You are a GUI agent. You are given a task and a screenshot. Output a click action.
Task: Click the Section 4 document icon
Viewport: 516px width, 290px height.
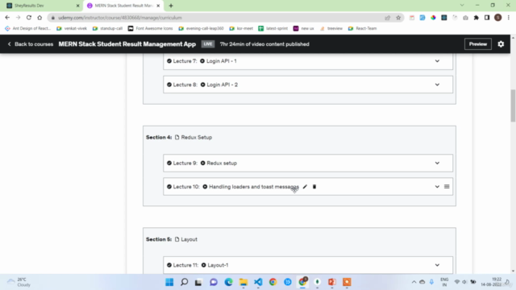click(x=177, y=138)
